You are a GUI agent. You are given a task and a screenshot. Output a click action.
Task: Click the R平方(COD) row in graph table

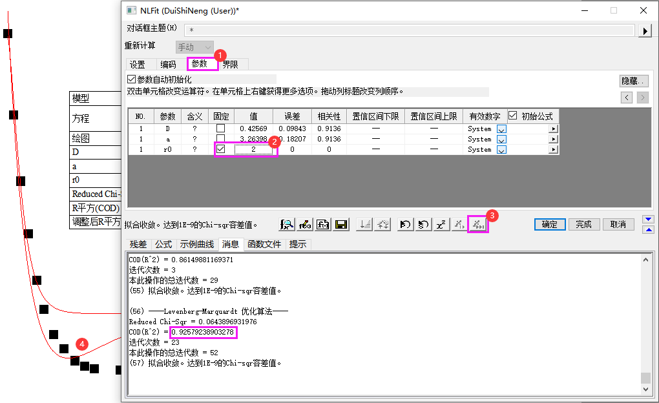(96, 208)
